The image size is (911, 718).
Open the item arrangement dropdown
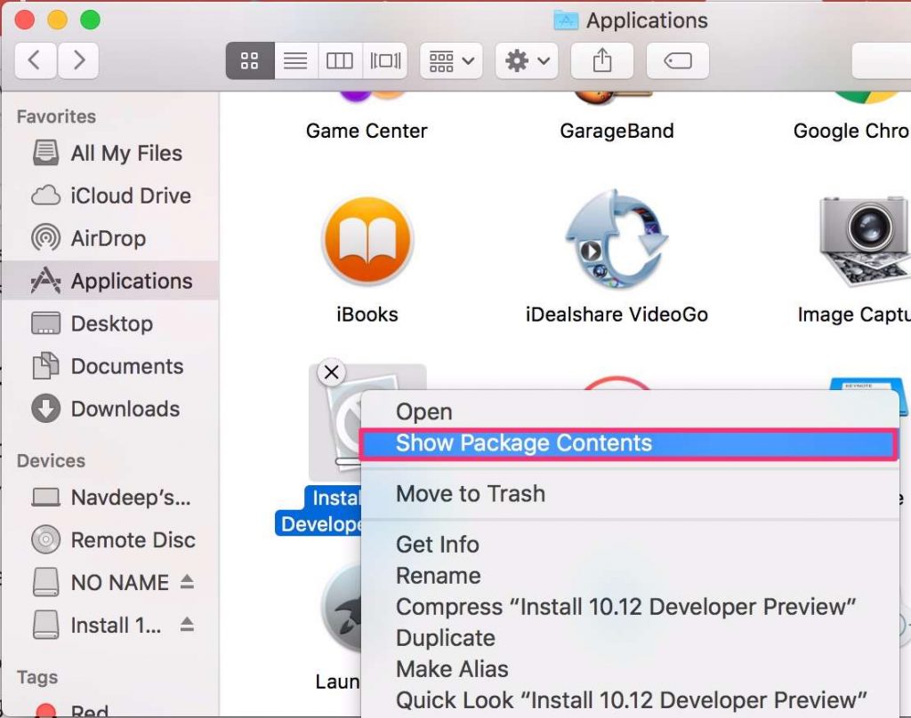coord(451,60)
